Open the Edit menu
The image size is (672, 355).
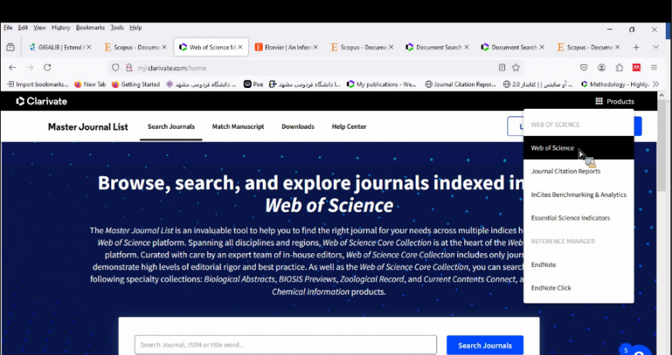(x=22, y=28)
